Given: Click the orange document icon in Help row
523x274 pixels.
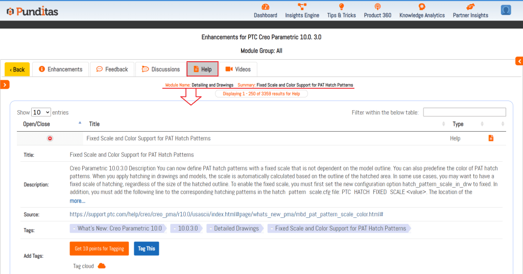Looking at the screenshot, I should [x=491, y=138].
